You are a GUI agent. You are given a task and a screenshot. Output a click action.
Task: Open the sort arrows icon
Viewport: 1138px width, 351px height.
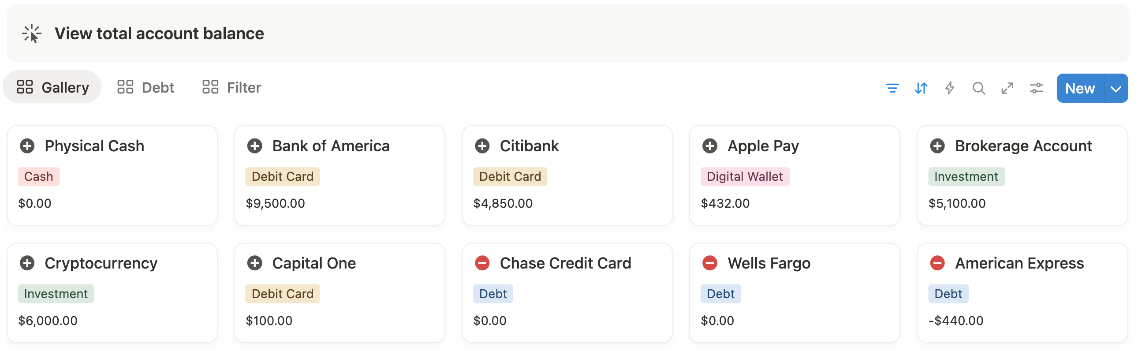click(921, 88)
